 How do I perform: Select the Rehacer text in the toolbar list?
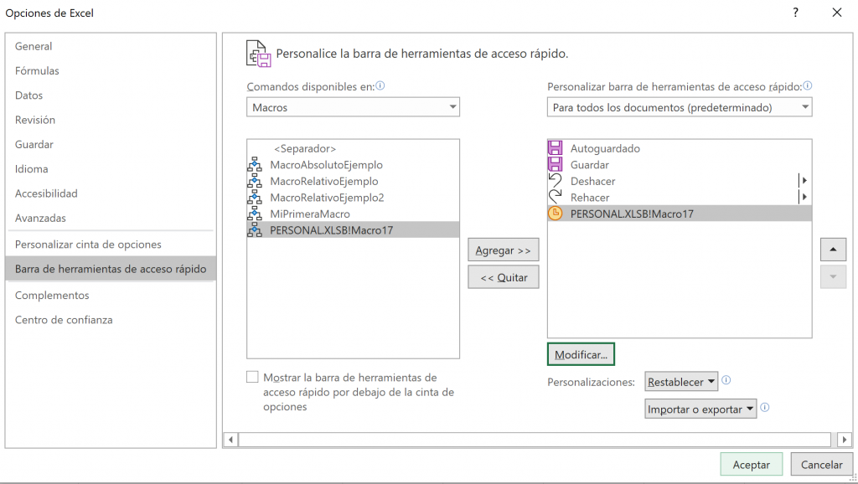click(590, 198)
